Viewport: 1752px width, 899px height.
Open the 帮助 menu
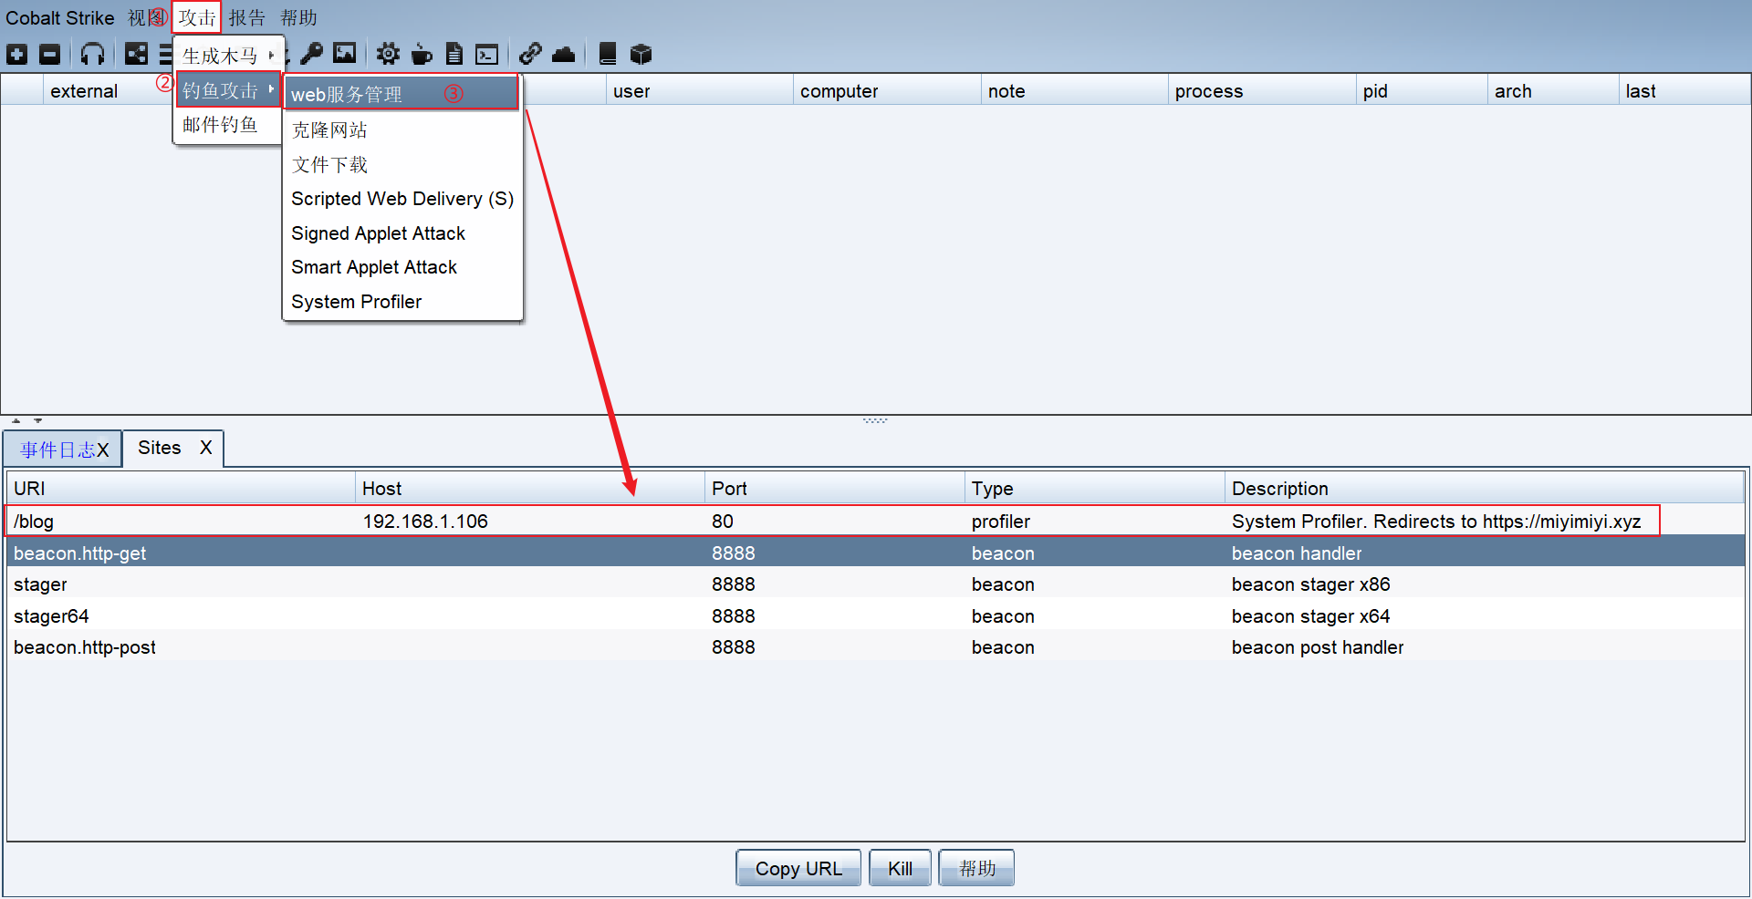pos(298,18)
